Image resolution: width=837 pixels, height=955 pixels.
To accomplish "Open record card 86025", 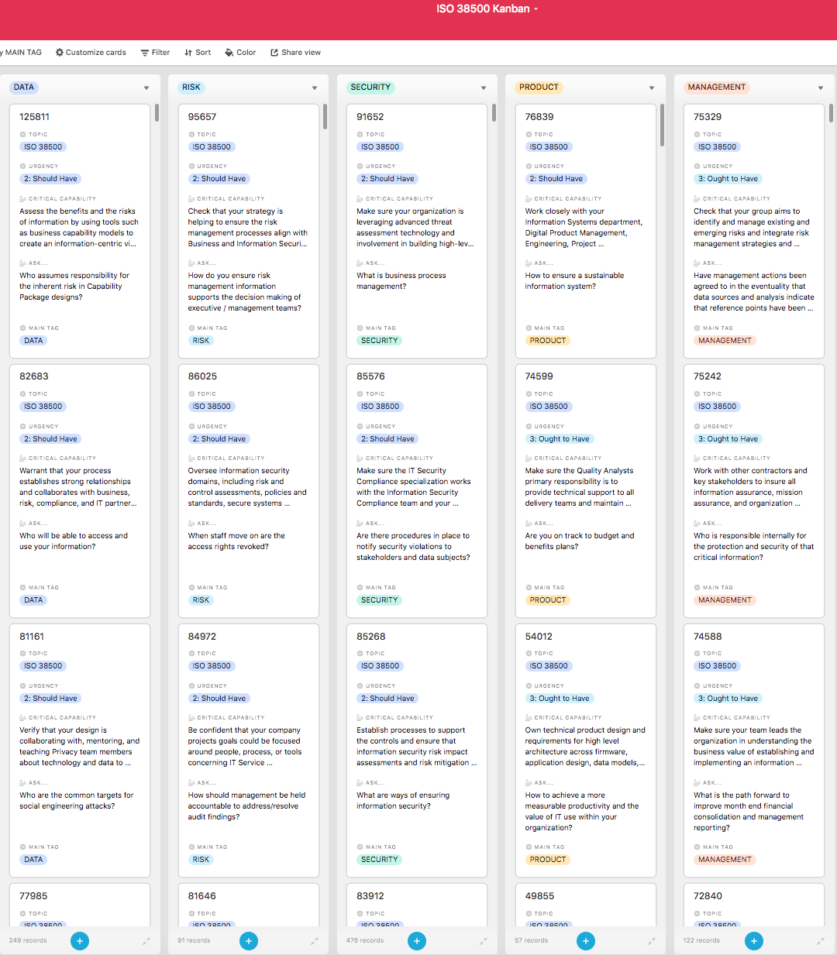I will (249, 490).
